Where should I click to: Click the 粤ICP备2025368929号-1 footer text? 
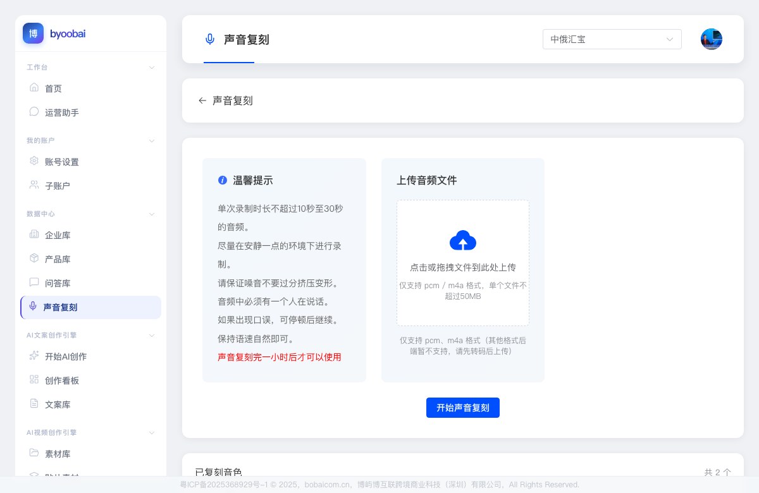225,485
